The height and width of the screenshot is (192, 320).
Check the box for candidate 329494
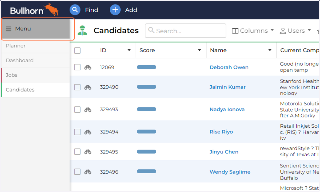77,132
